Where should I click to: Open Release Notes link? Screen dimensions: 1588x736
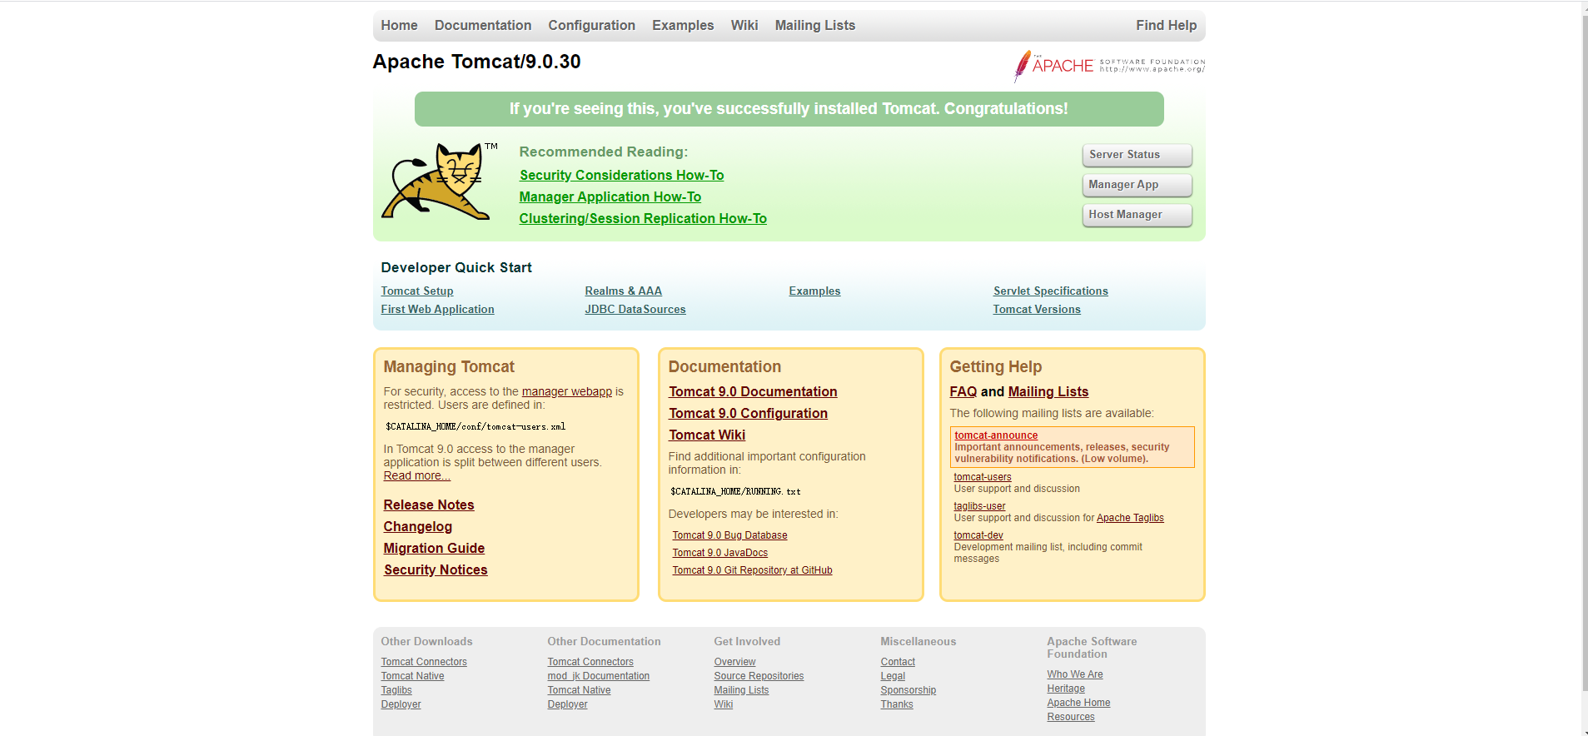[x=429, y=505]
